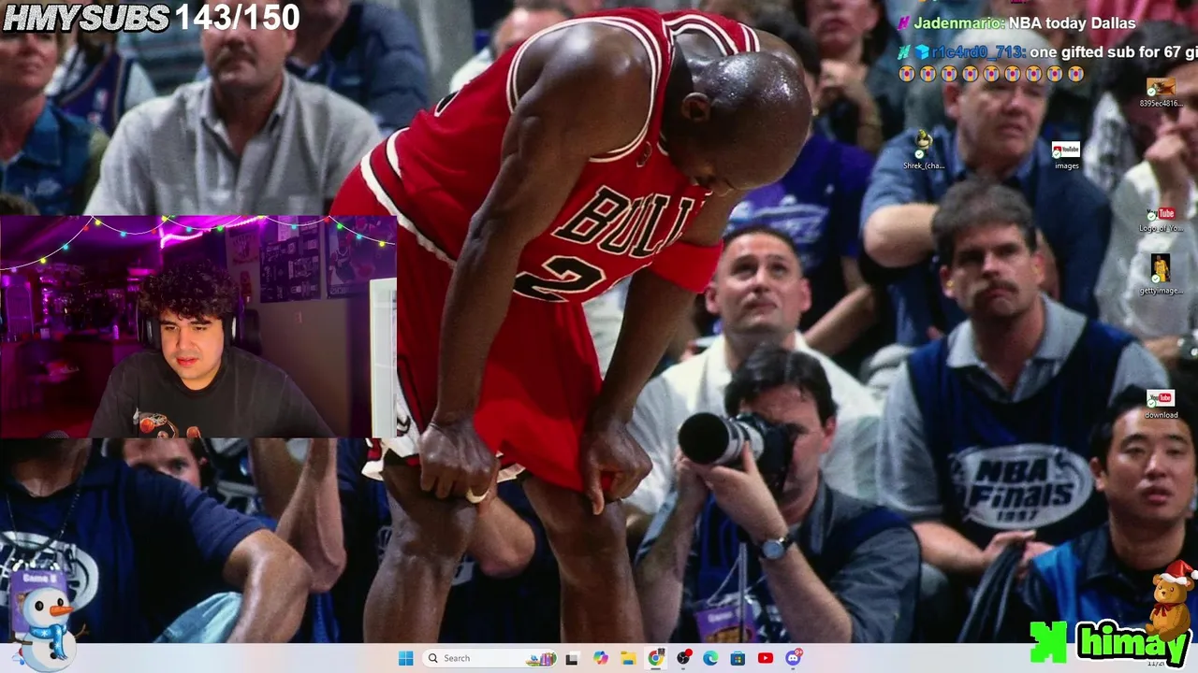The height and width of the screenshot is (673, 1198).
Task: Open Discord from the taskbar
Action: 794,658
